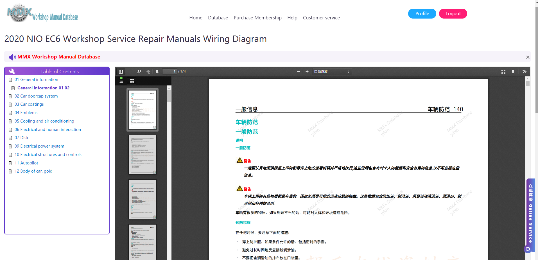Open the 自动缩放 zoom dropdown

tap(332, 72)
